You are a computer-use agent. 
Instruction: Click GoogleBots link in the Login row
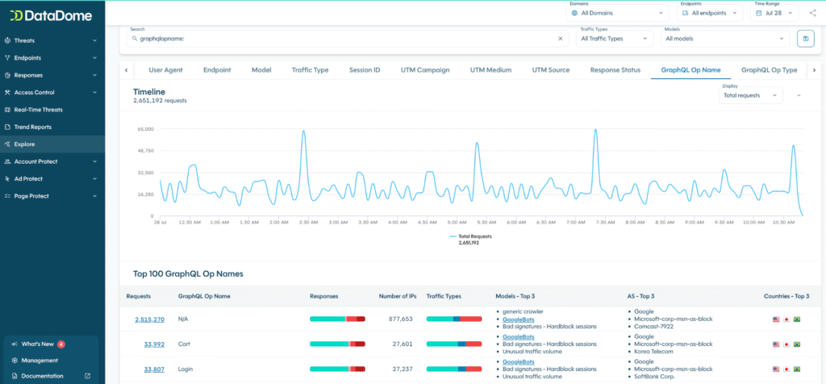point(519,362)
